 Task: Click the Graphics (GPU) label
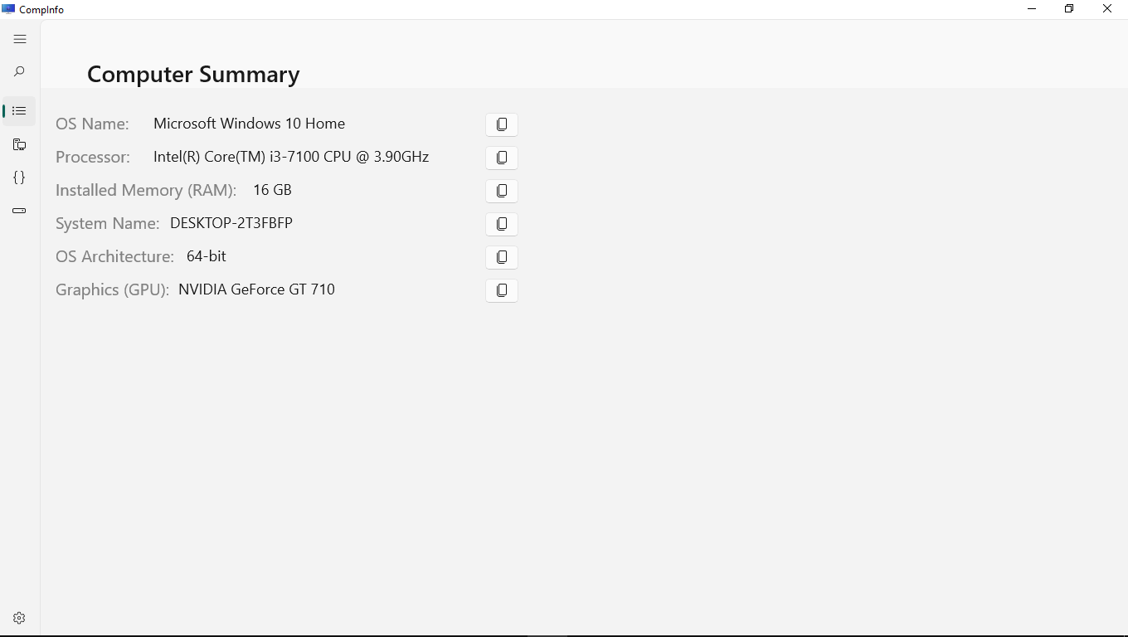pyautogui.click(x=111, y=289)
